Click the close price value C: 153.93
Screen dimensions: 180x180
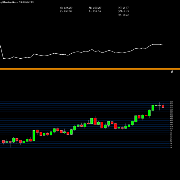(66, 12)
